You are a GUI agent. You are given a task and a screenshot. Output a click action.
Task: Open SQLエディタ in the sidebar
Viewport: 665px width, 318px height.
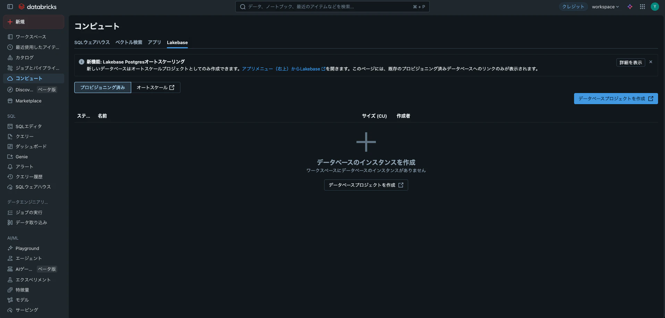coord(34,126)
